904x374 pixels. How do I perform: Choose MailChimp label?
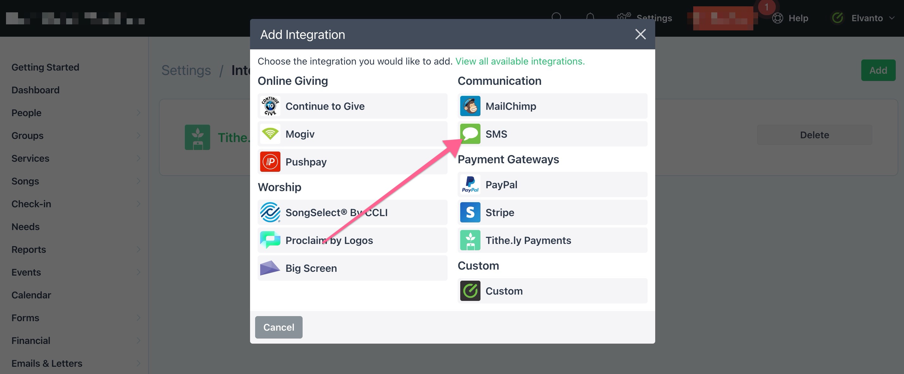(511, 106)
